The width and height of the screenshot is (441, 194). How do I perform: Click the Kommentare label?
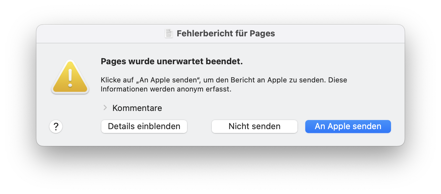(137, 108)
